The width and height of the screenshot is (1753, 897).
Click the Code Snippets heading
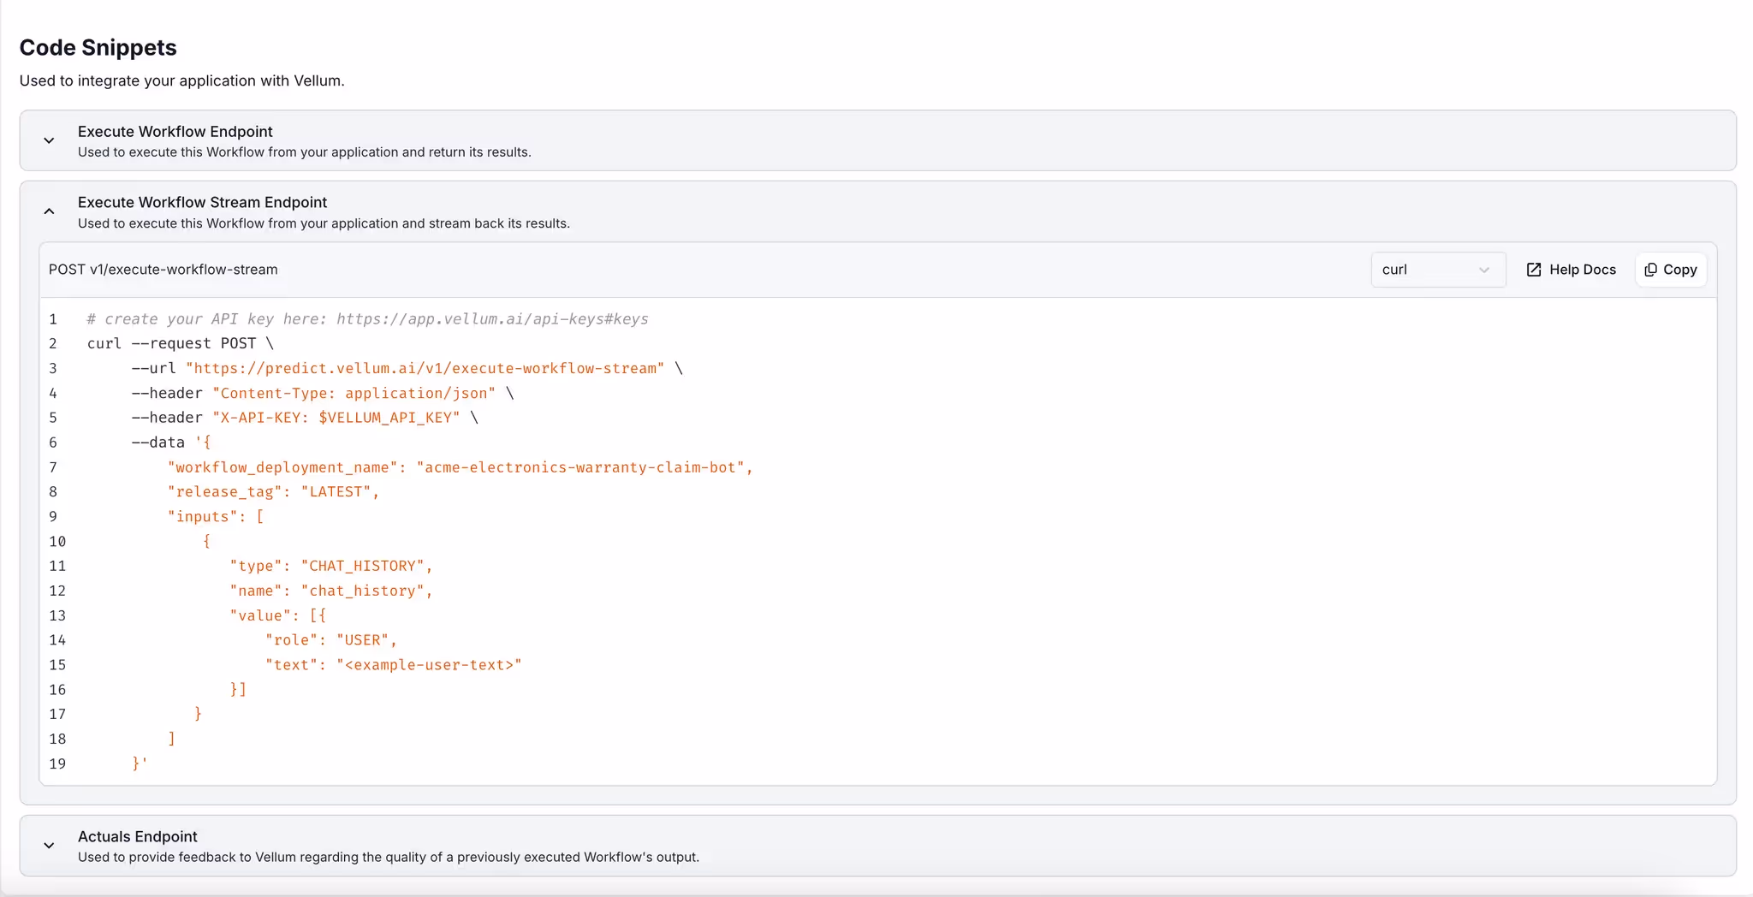(x=98, y=47)
